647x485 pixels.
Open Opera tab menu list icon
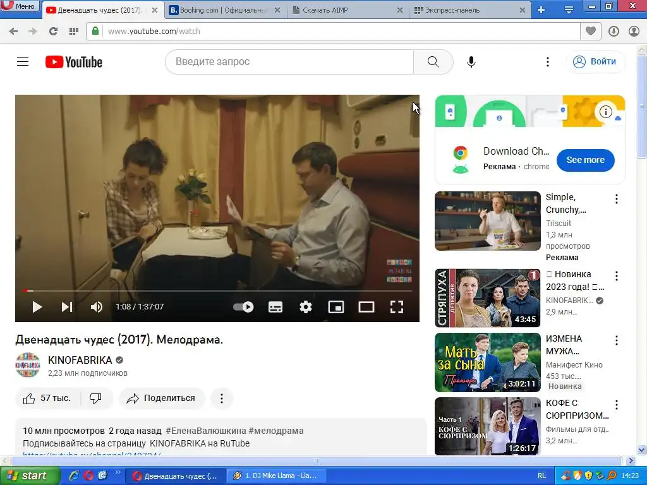(x=569, y=10)
